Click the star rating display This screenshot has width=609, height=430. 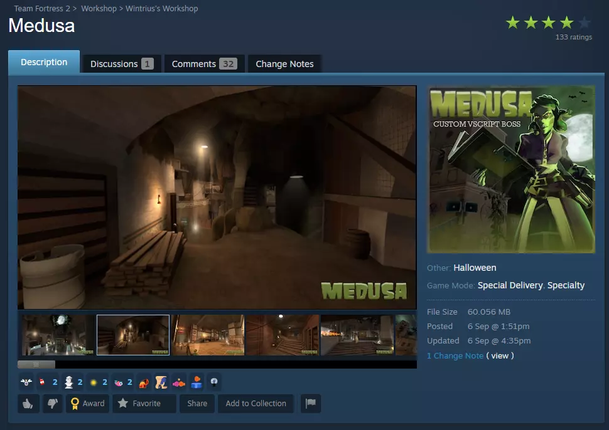(548, 23)
